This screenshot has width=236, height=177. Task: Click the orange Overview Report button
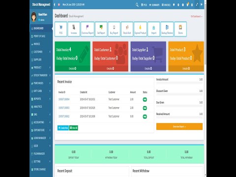tap(179, 126)
